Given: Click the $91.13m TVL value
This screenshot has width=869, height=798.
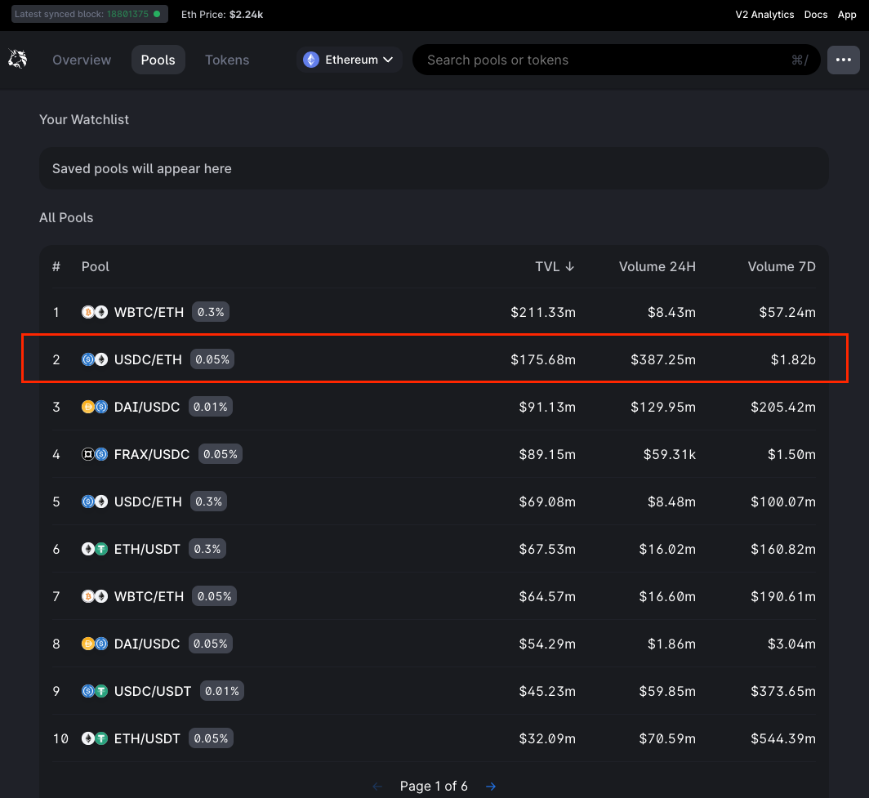Looking at the screenshot, I should [x=547, y=407].
